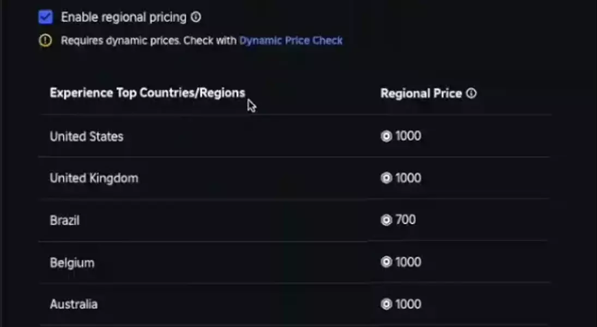The width and height of the screenshot is (597, 327).
Task: Click the yellow warning icon near Requires dynamic prices
Action: (x=46, y=40)
